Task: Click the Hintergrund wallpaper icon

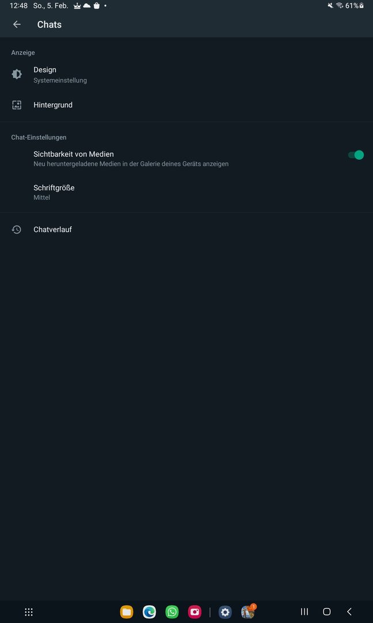Action: (x=17, y=105)
